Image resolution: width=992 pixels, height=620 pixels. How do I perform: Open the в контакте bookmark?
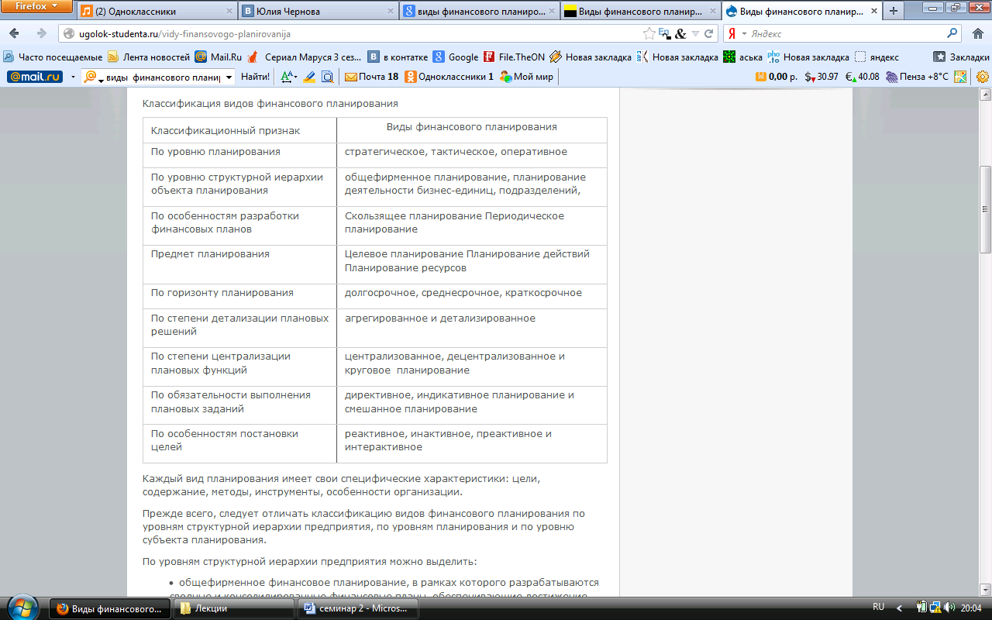click(397, 57)
